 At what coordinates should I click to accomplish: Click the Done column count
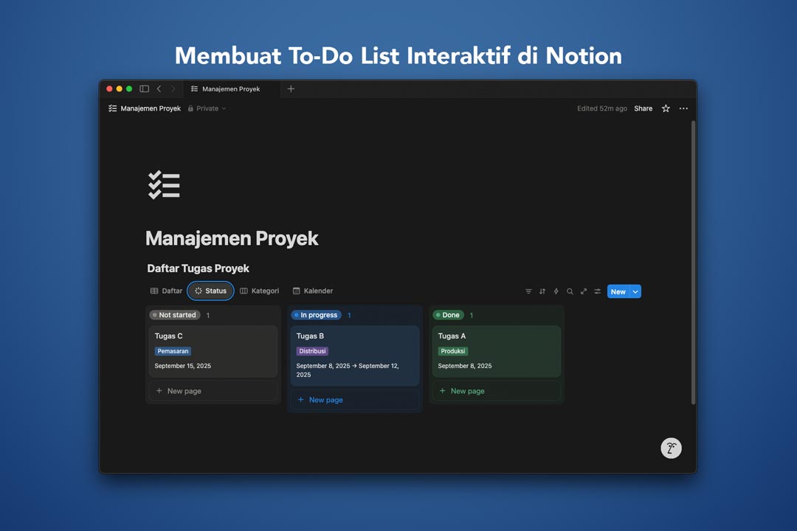click(471, 316)
